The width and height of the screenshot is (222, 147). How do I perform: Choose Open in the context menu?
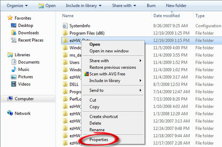pos(95,44)
